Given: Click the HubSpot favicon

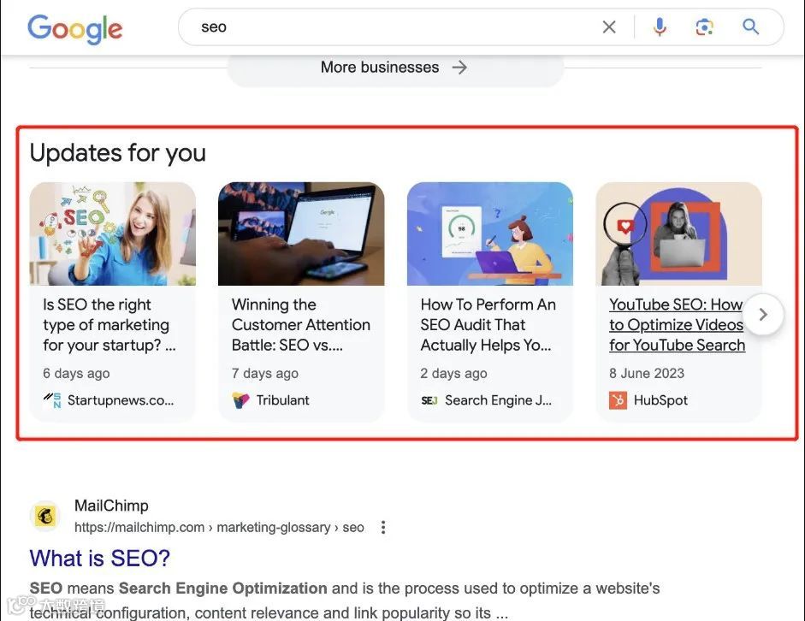Looking at the screenshot, I should 619,399.
